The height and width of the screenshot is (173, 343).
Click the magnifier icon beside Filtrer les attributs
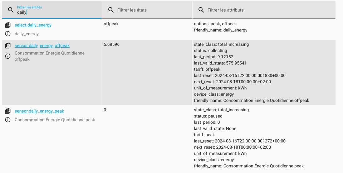coord(201,10)
